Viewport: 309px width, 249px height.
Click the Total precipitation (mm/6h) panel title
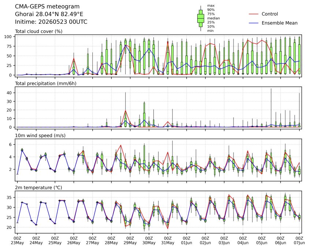(46, 83)
